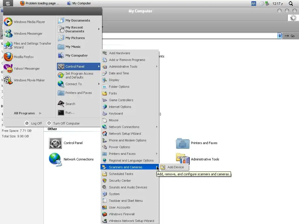Viewport: 299px width, 224px height.
Task: Expand the Control Panel submenu arrow
Action: pyautogui.click(x=99, y=66)
